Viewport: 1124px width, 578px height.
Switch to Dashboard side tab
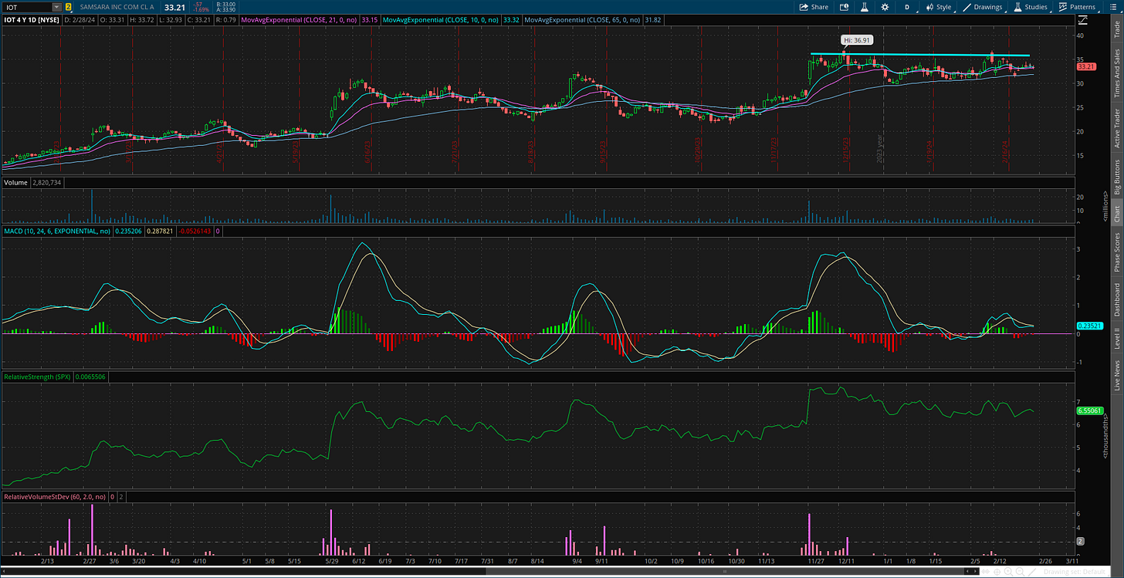tap(1117, 300)
